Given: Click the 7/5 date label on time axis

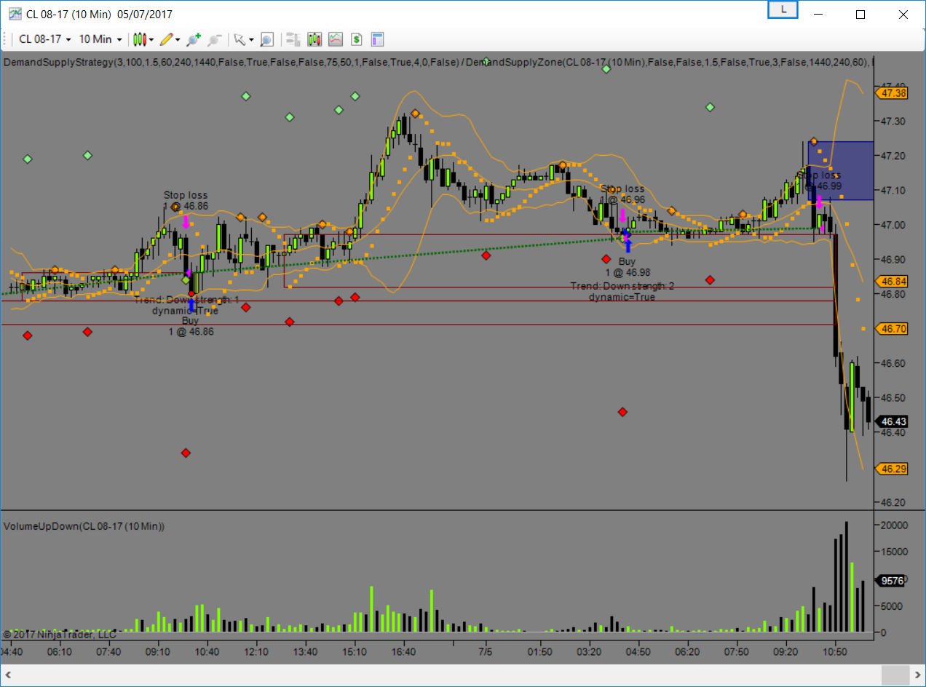Looking at the screenshot, I should (486, 651).
